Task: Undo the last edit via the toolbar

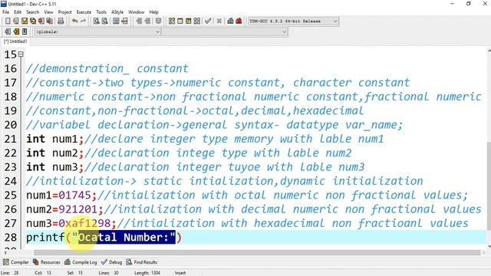Action: coord(75,21)
